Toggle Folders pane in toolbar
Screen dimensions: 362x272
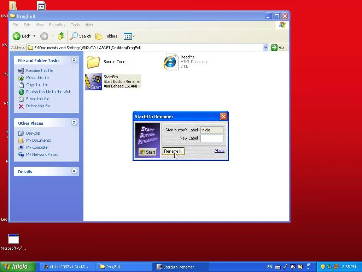[106, 36]
